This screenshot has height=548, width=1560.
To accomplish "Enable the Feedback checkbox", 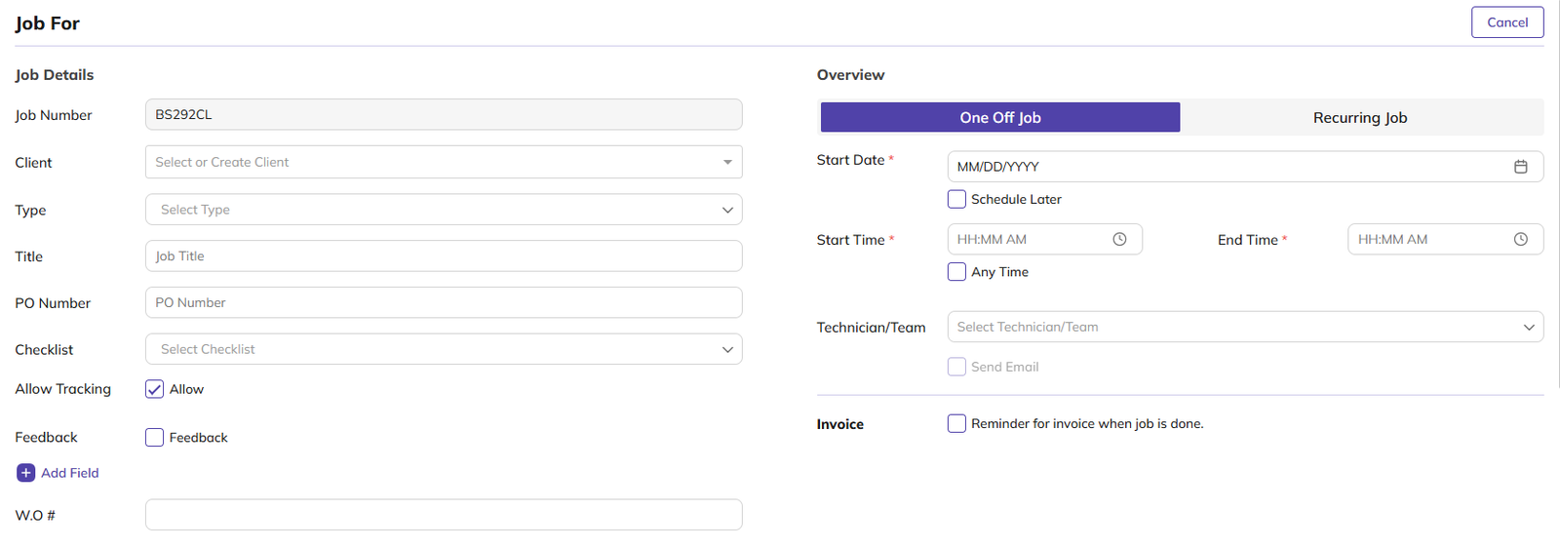I will tap(154, 438).
